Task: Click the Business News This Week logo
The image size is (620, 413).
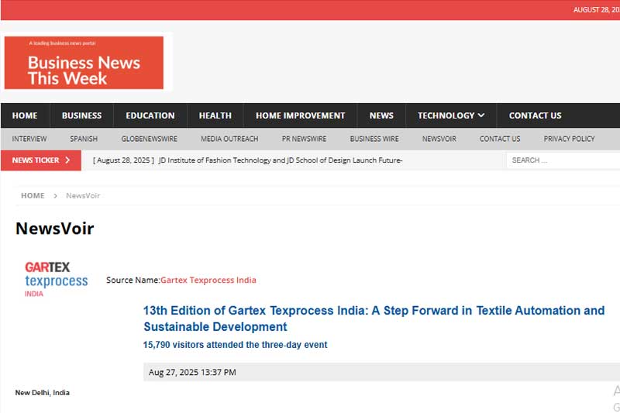Action: tap(84, 63)
